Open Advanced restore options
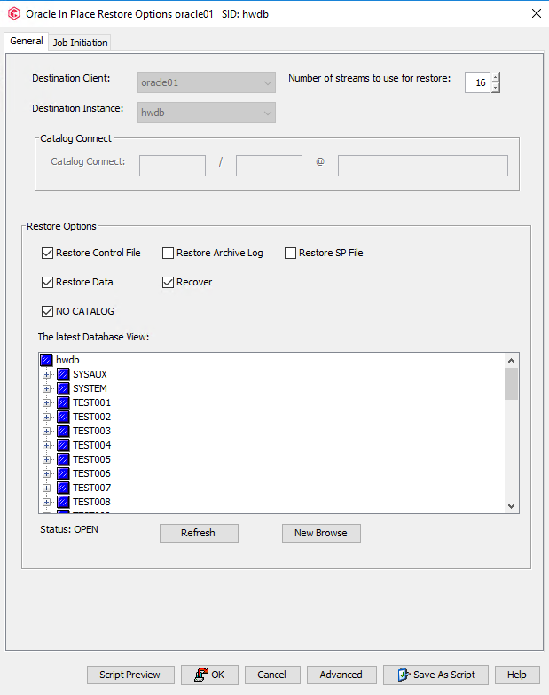The height and width of the screenshot is (695, 549). tap(341, 675)
